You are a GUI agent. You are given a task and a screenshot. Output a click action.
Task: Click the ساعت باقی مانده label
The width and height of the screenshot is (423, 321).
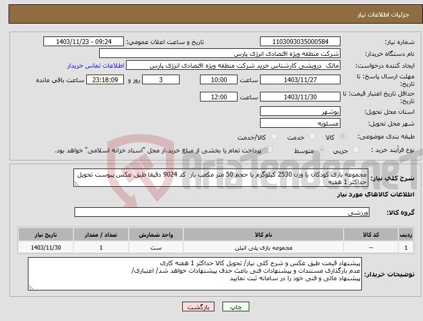(x=60, y=81)
